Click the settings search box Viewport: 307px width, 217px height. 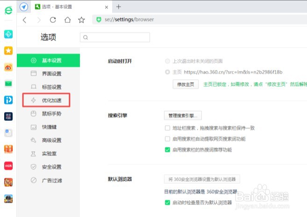click(x=115, y=37)
